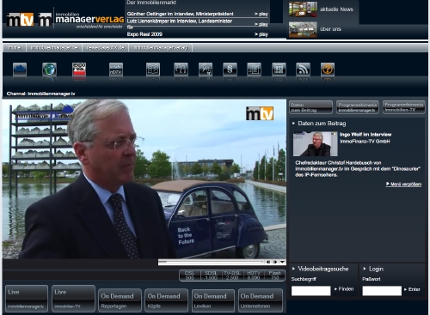Image resolution: width=430 pixels, height=315 pixels.
Task: Open On Demand Lexikon
Action: pos(213,300)
